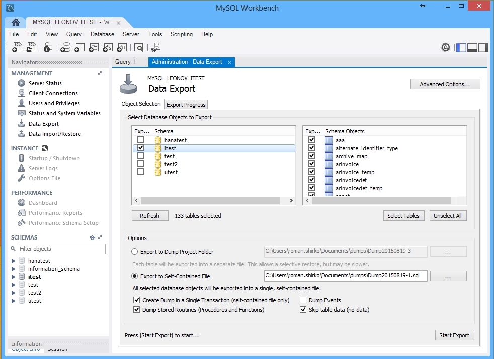Click the Filter objects search field
The image size is (494, 359).
pos(62,249)
